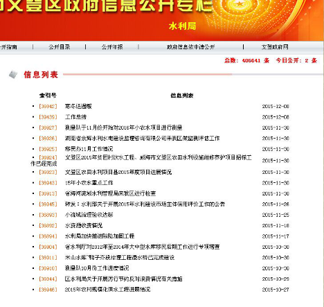324x307 pixels.
Task: Select 政府信息依申请公开 in the navigation bar
Action: click(190, 47)
